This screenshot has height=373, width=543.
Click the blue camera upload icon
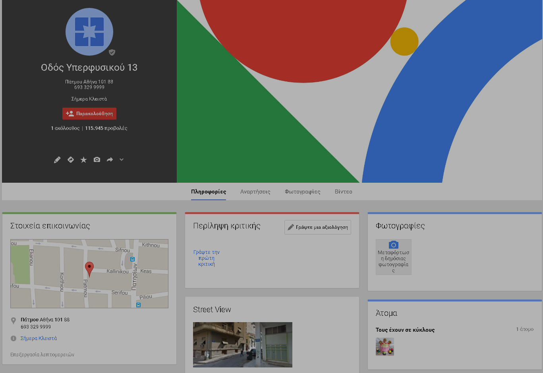394,245
